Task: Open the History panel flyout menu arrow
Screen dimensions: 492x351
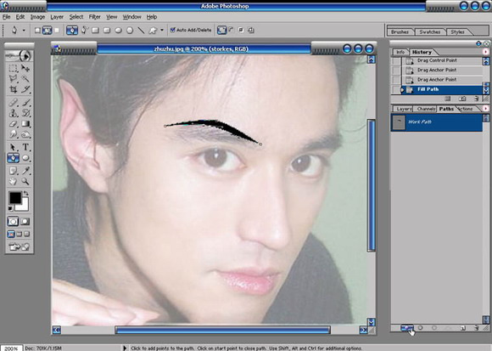Action: (x=485, y=52)
